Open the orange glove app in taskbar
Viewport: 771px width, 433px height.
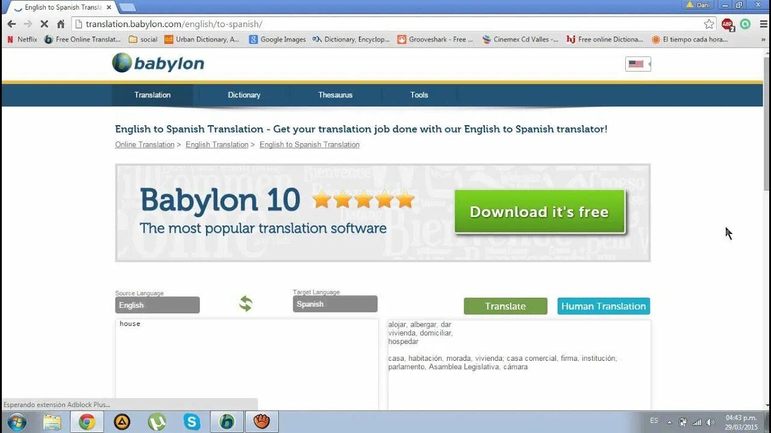(261, 422)
